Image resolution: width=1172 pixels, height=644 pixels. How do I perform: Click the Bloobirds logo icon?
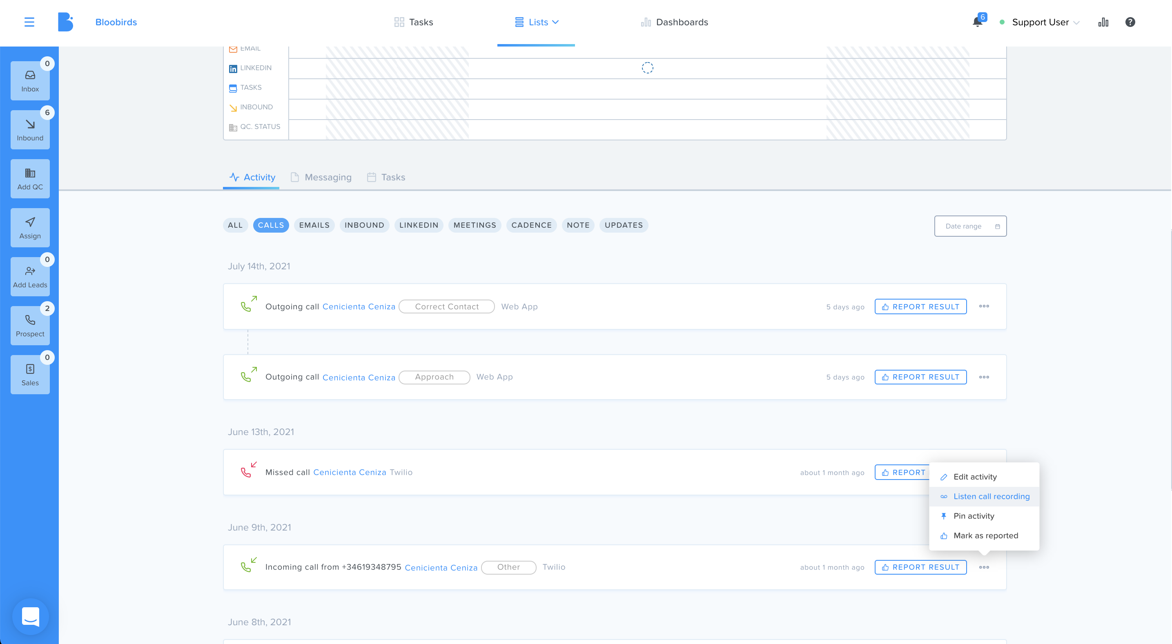coord(65,22)
